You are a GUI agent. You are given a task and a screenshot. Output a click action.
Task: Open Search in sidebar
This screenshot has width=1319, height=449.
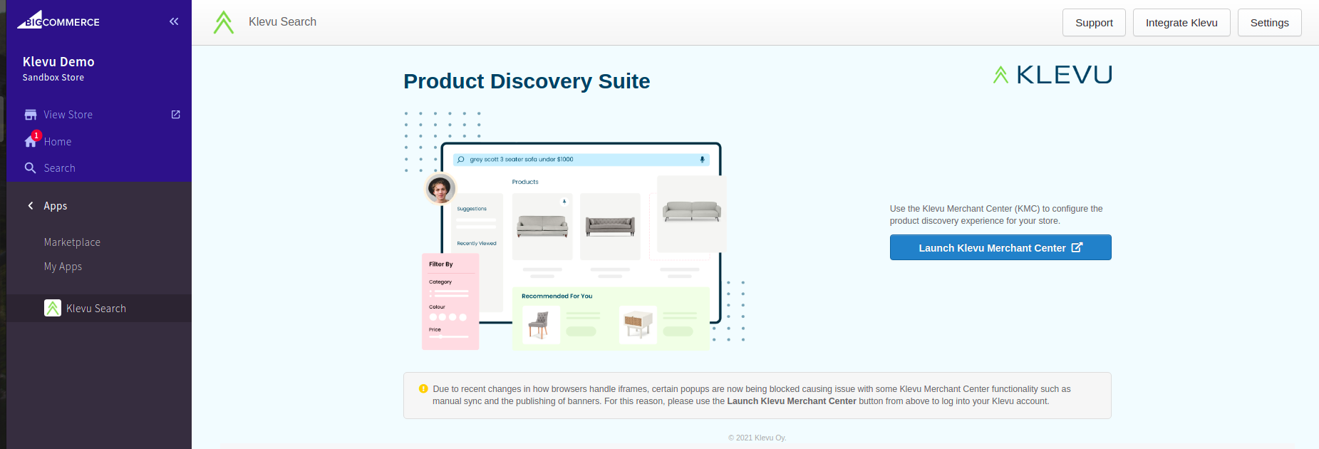[x=59, y=168]
